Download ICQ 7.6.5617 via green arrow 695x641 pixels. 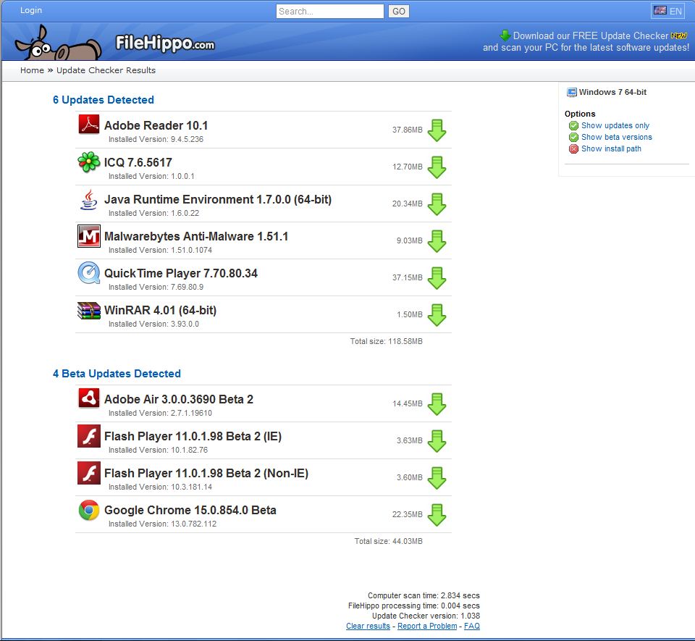437,167
